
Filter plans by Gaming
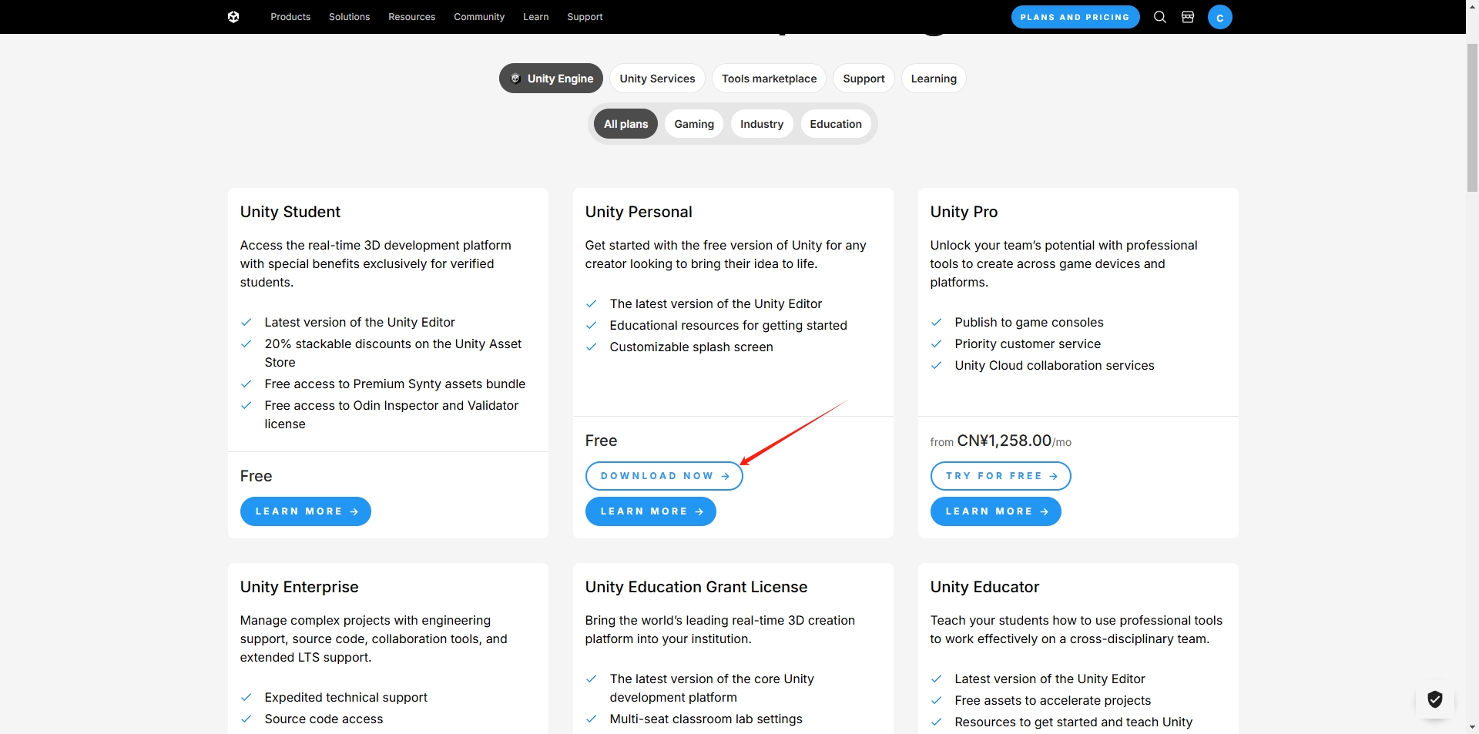pos(694,124)
